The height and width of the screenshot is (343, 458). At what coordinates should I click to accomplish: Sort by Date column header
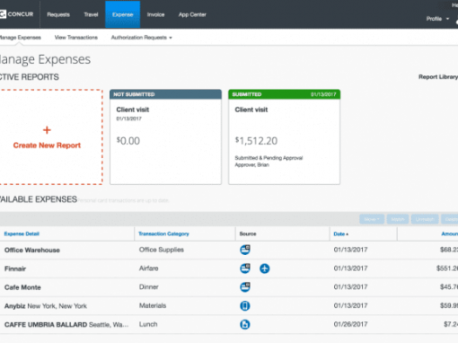click(341, 234)
